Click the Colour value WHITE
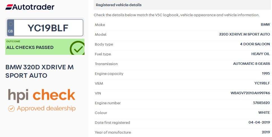The height and width of the screenshot is (137, 272). [264, 113]
